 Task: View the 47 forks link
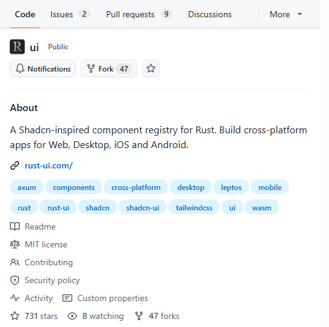[x=164, y=316]
